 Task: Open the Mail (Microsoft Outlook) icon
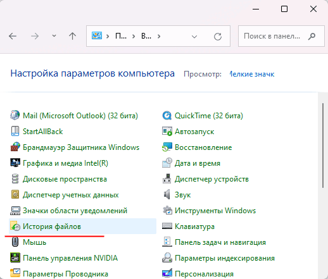point(15,115)
